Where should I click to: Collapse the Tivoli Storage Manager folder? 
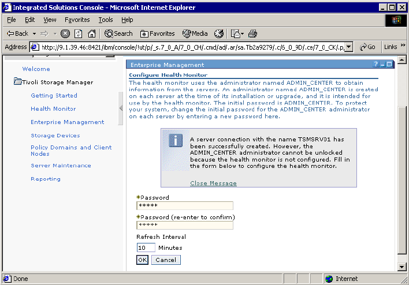18,81
